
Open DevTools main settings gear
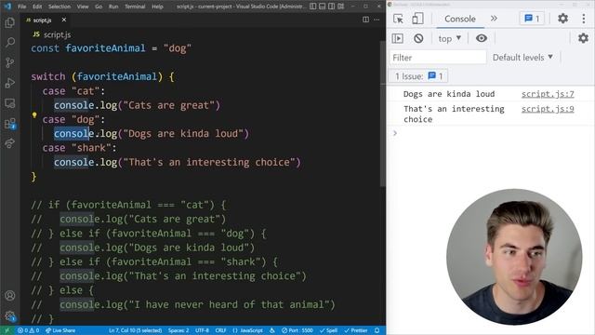(x=562, y=19)
